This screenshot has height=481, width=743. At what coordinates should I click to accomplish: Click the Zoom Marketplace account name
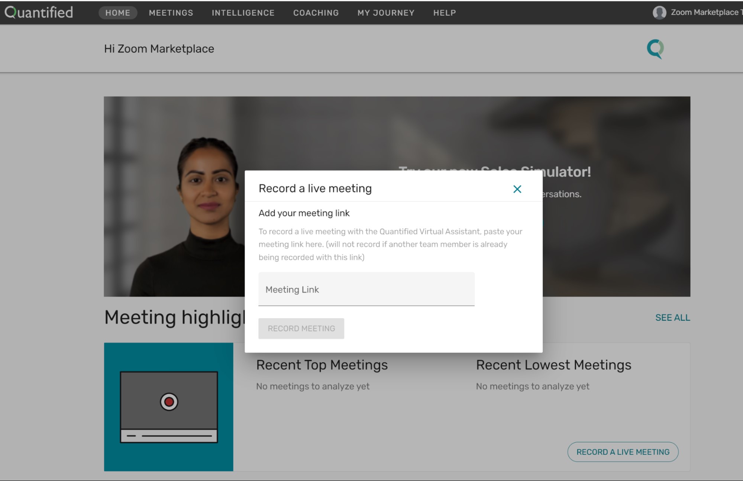point(706,12)
